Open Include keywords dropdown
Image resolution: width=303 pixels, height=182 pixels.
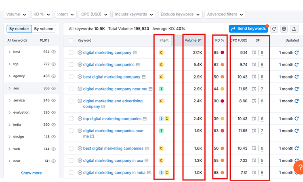[134, 15]
